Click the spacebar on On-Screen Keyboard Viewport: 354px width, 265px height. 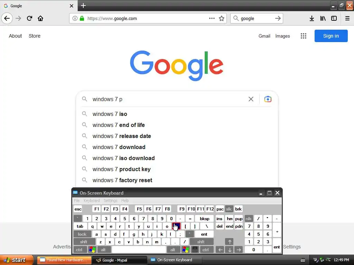coord(139,250)
